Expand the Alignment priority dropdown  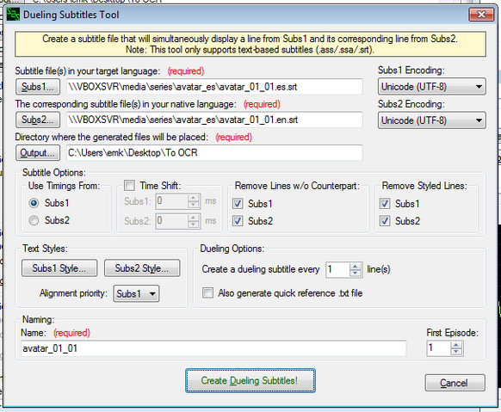136,293
